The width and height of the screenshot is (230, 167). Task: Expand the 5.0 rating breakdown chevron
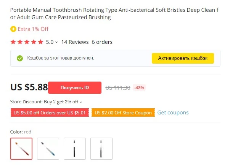pyautogui.click(x=56, y=42)
